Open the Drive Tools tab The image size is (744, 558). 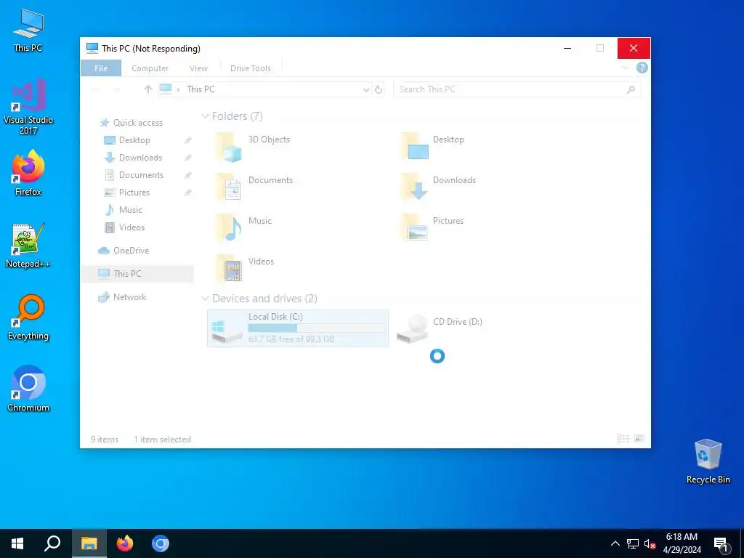pyautogui.click(x=251, y=68)
